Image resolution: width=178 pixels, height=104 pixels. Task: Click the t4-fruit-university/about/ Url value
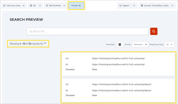(x=121, y=84)
